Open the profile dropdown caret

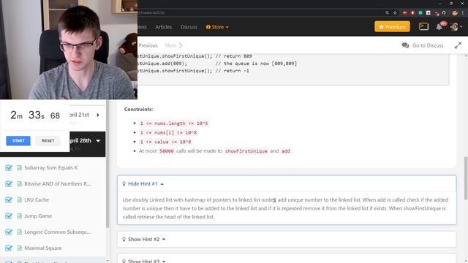pos(461,27)
